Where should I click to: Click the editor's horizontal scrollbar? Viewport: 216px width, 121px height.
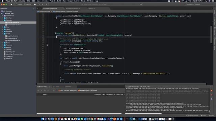tap(122, 84)
